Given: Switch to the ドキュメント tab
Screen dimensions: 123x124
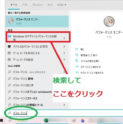Looking at the screenshot, I should [37, 5].
